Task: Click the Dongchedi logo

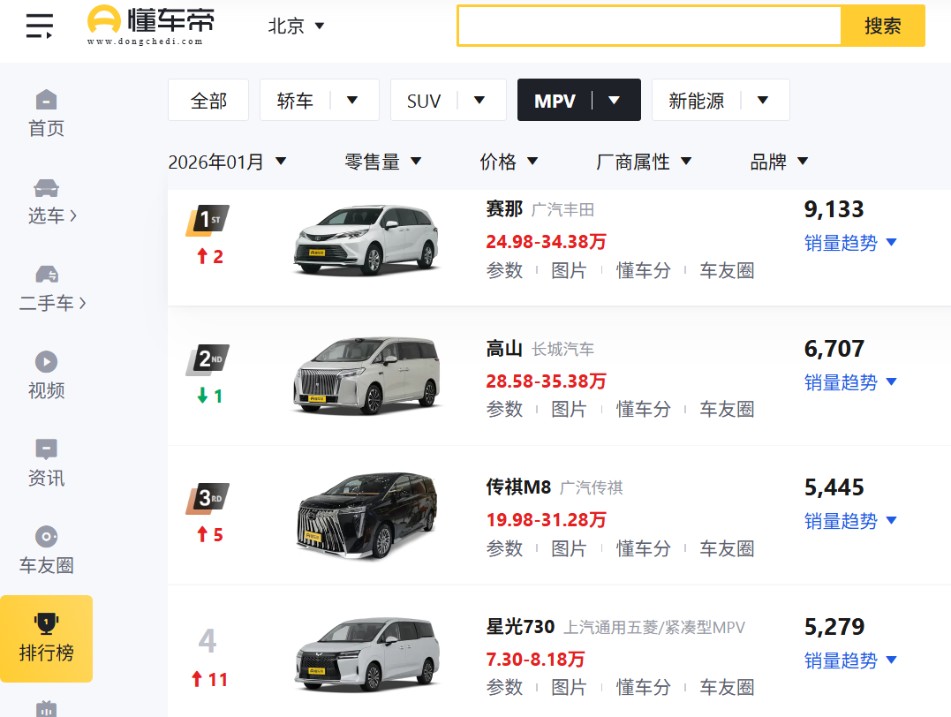Action: click(151, 26)
